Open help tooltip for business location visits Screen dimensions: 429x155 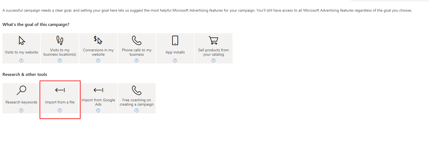coord(60,60)
